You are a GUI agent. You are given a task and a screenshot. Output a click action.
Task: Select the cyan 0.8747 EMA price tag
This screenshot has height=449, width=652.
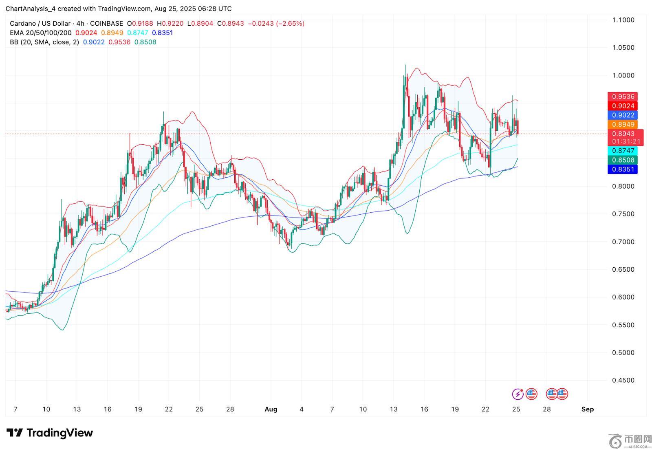(623, 151)
